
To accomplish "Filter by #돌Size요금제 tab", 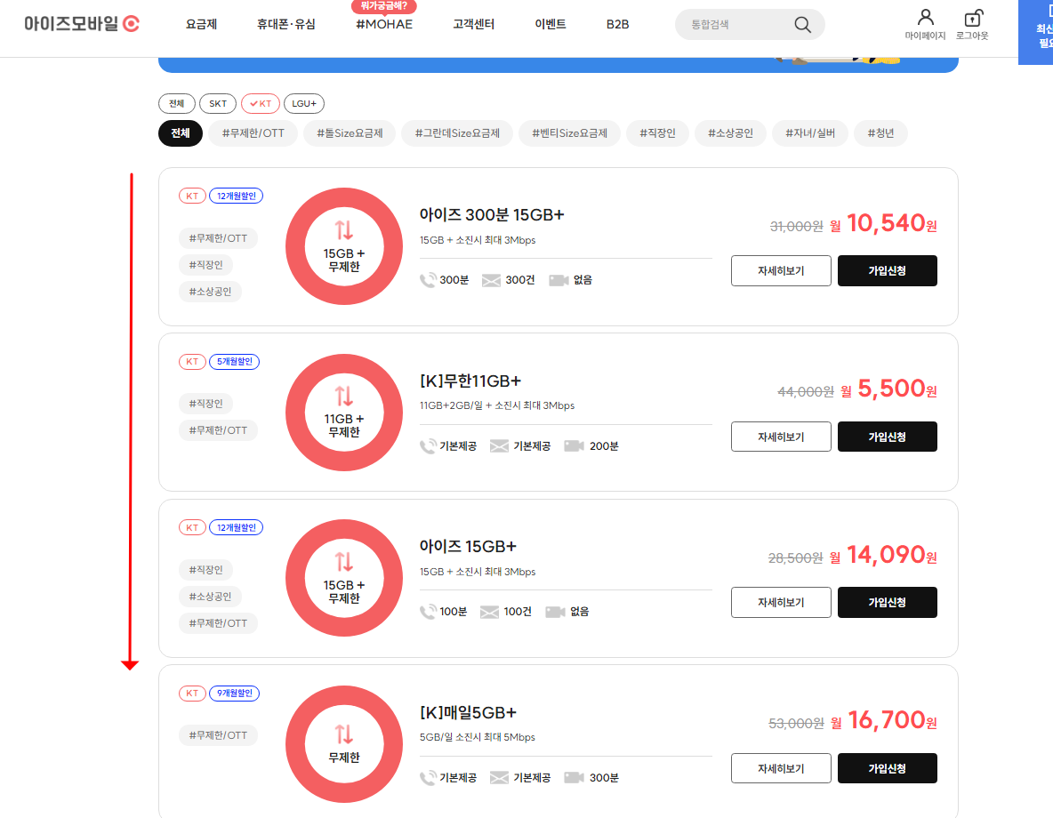I will tap(350, 133).
